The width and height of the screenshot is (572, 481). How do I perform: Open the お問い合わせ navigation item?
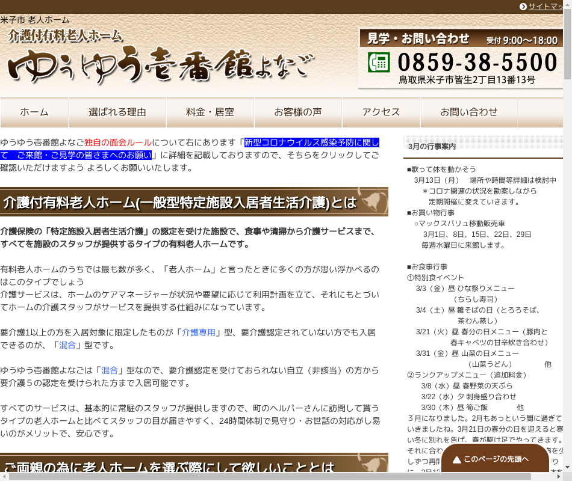pos(469,112)
